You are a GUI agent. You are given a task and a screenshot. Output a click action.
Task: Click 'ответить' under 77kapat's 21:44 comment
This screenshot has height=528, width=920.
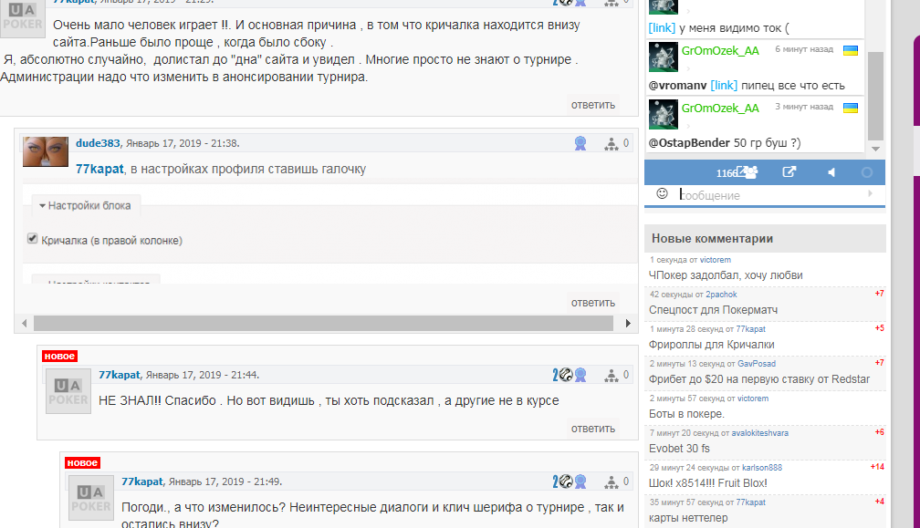pos(593,429)
